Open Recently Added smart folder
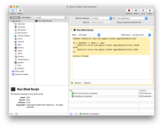163x128 pixels. [x=22, y=74]
